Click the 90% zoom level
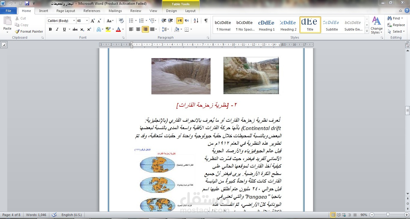Image resolution: width=410 pixels, height=219 pixels. [x=363, y=215]
